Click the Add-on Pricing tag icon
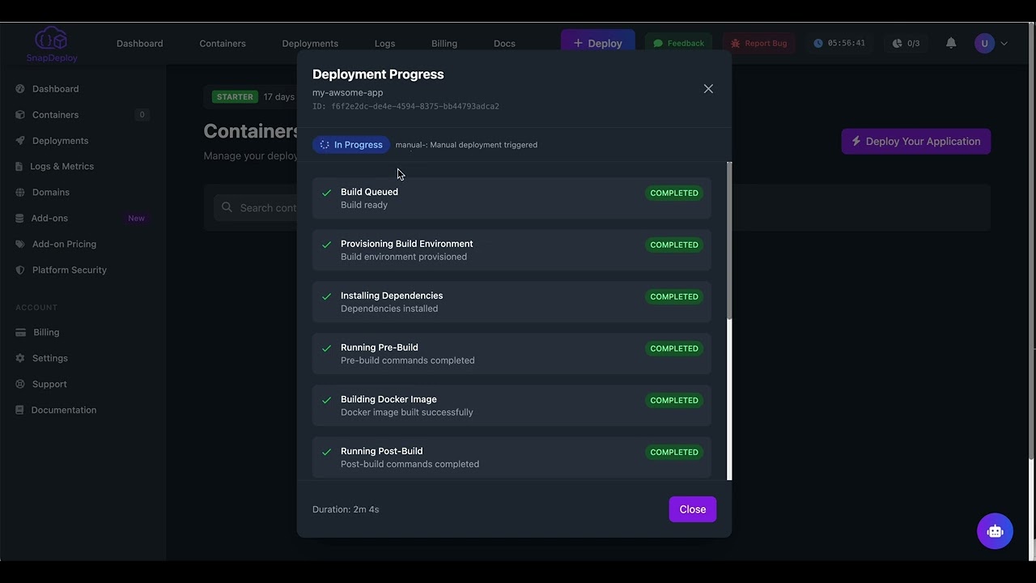The image size is (1036, 583). click(20, 245)
